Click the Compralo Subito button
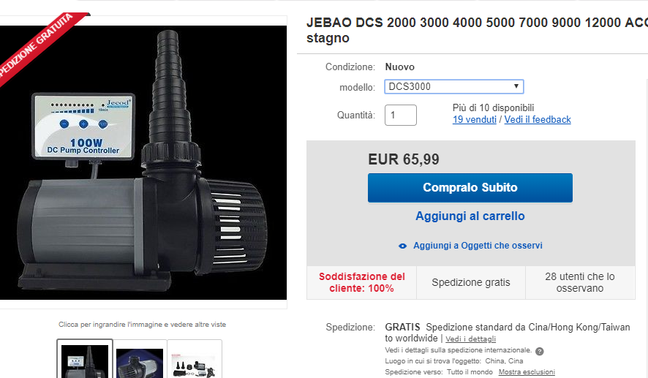Viewport: 648px width, 378px height. [470, 188]
